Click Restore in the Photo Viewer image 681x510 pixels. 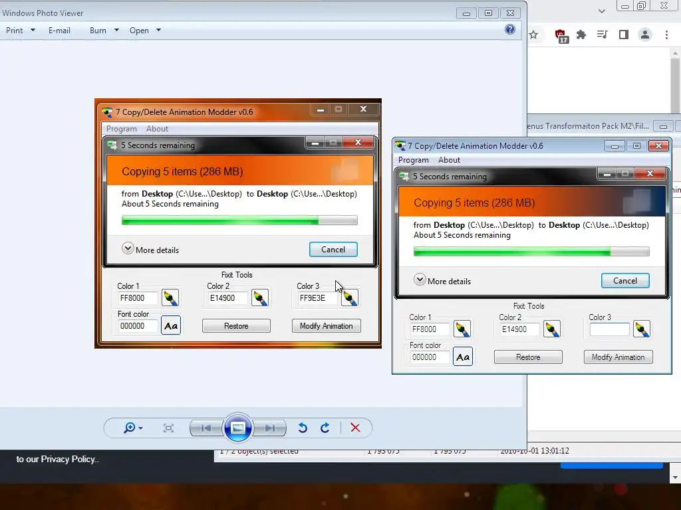(236, 325)
